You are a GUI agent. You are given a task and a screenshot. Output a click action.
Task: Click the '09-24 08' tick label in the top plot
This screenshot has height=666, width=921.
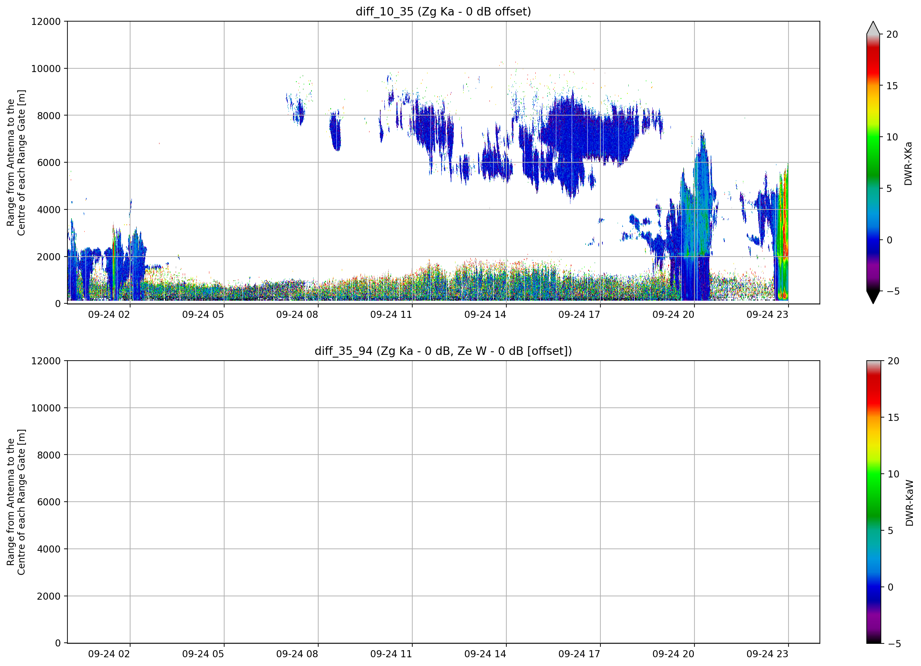[297, 315]
